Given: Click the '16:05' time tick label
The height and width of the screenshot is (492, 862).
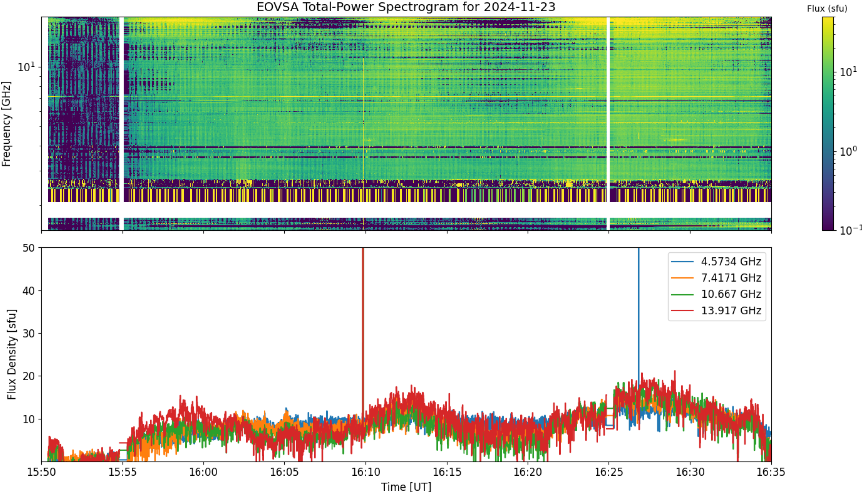Looking at the screenshot, I should coord(285,472).
